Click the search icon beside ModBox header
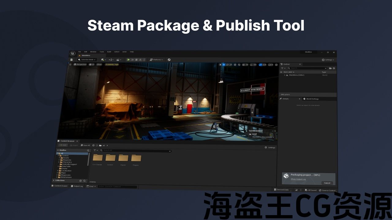 pos(88,150)
